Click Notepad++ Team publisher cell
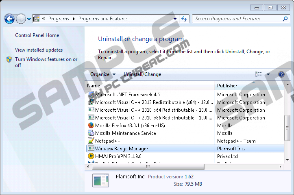The width and height of the screenshot is (294, 195). (236, 141)
